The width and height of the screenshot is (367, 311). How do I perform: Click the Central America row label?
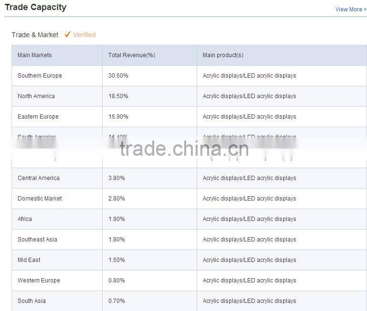point(39,178)
